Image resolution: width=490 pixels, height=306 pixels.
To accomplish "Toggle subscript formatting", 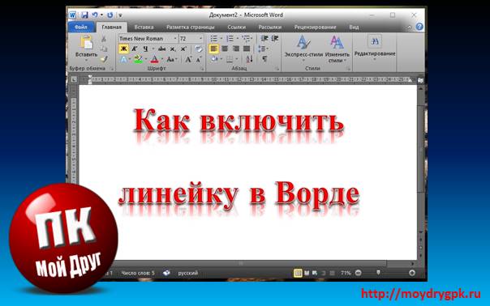I will pos(173,49).
